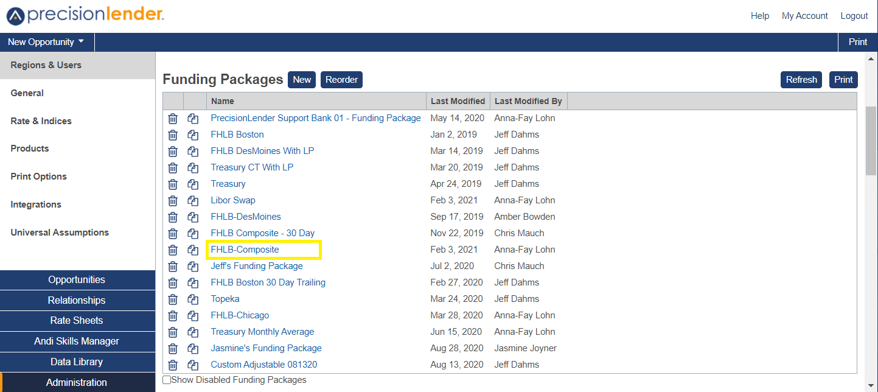Click the scrollbar up arrow
The height and width of the screenshot is (392, 878).
[871, 59]
